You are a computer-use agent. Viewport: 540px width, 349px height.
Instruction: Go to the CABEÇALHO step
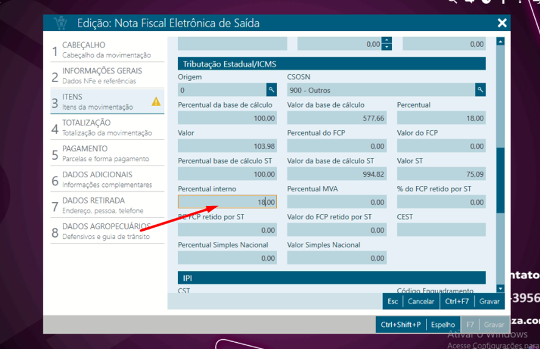[107, 49]
